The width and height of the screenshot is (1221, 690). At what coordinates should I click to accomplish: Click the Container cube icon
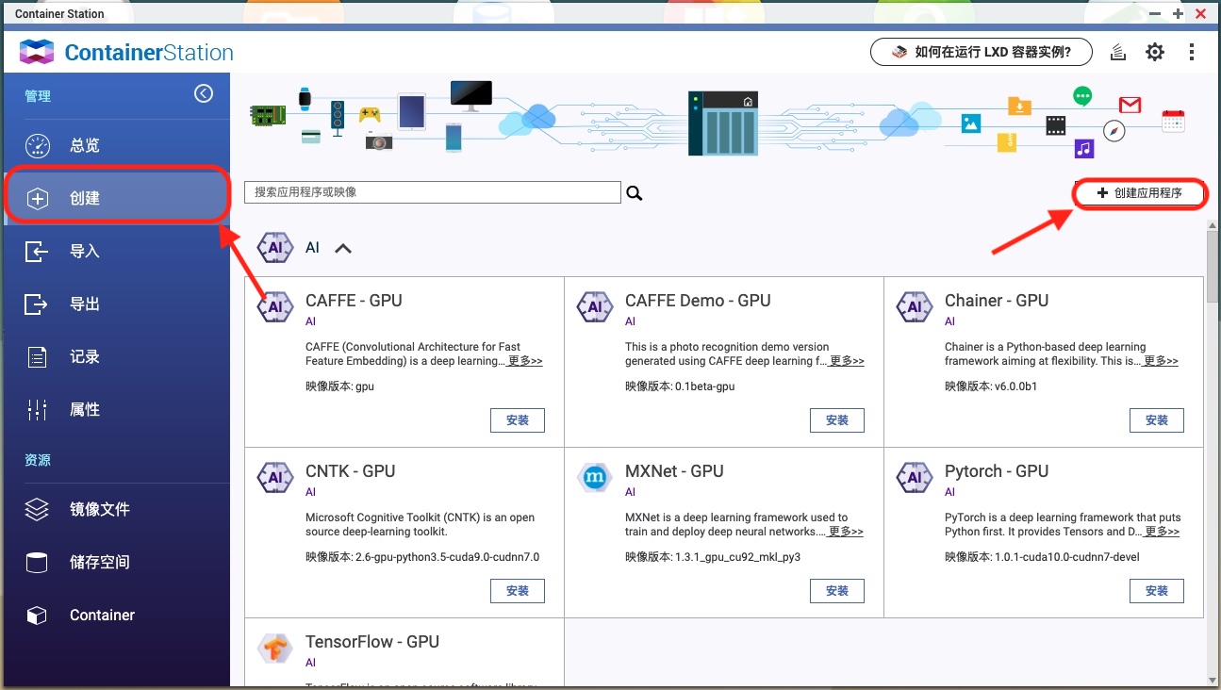[x=37, y=616]
